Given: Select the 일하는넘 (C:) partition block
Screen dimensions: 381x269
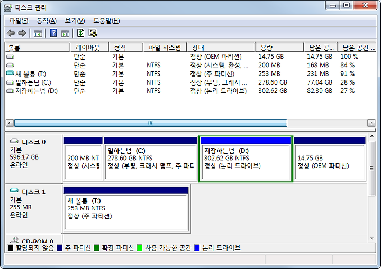Looking at the screenshot, I should tap(150, 159).
